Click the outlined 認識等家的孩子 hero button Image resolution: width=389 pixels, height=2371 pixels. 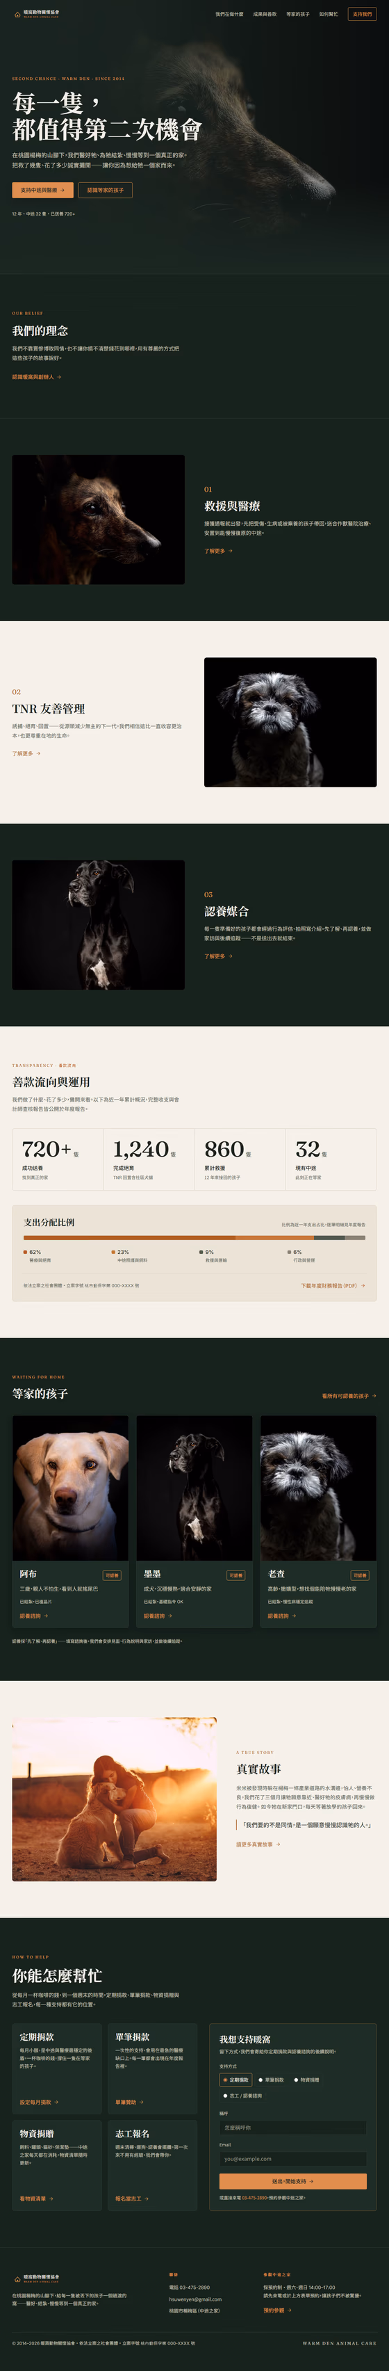click(106, 191)
